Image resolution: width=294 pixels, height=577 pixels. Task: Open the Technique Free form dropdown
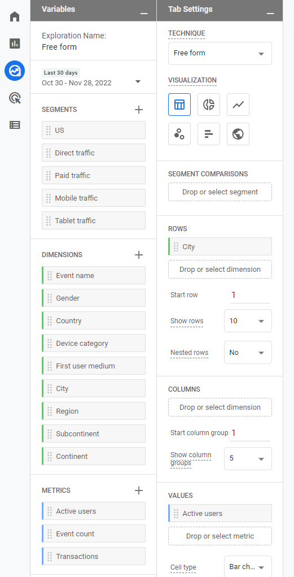(220, 53)
